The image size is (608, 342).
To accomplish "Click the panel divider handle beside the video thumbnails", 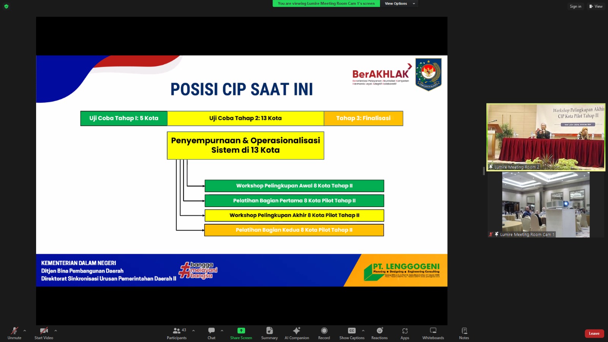I will pos(484,171).
